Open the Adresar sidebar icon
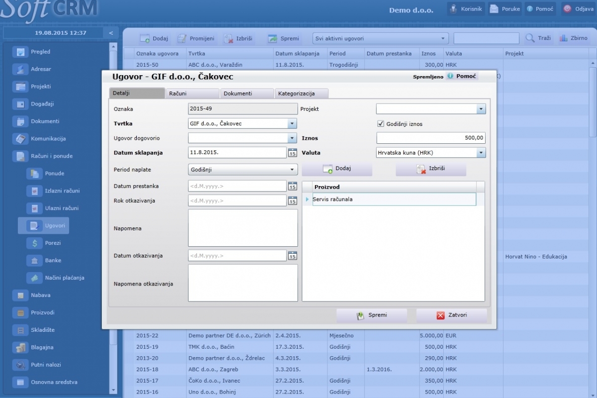597x398 pixels. [x=21, y=69]
